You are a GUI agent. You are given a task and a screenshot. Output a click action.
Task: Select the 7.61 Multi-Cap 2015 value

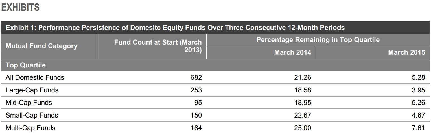point(418,128)
